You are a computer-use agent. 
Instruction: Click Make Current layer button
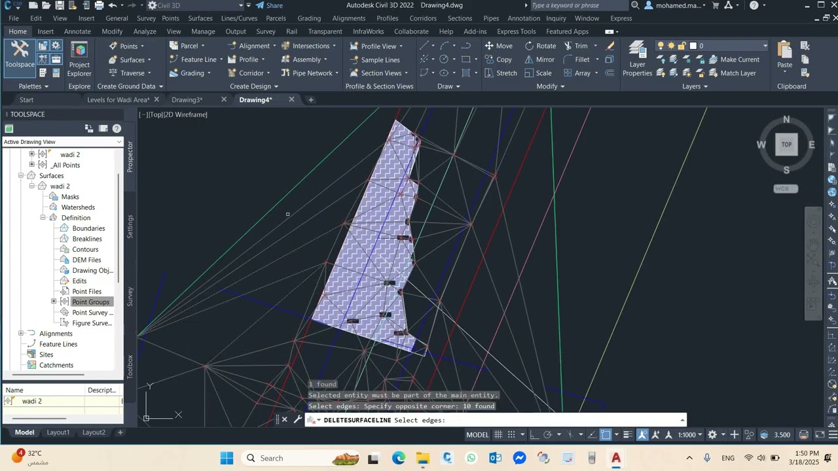point(734,60)
